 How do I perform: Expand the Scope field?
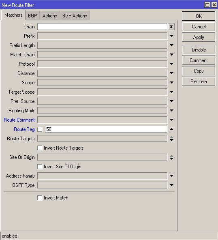[171, 83]
